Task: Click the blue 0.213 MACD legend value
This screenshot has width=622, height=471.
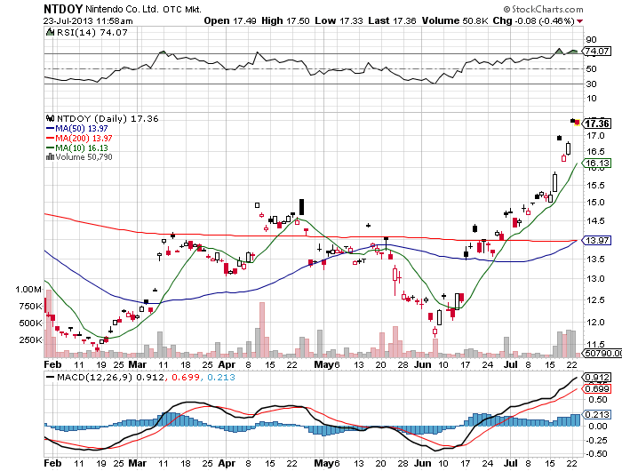Action: [x=221, y=377]
